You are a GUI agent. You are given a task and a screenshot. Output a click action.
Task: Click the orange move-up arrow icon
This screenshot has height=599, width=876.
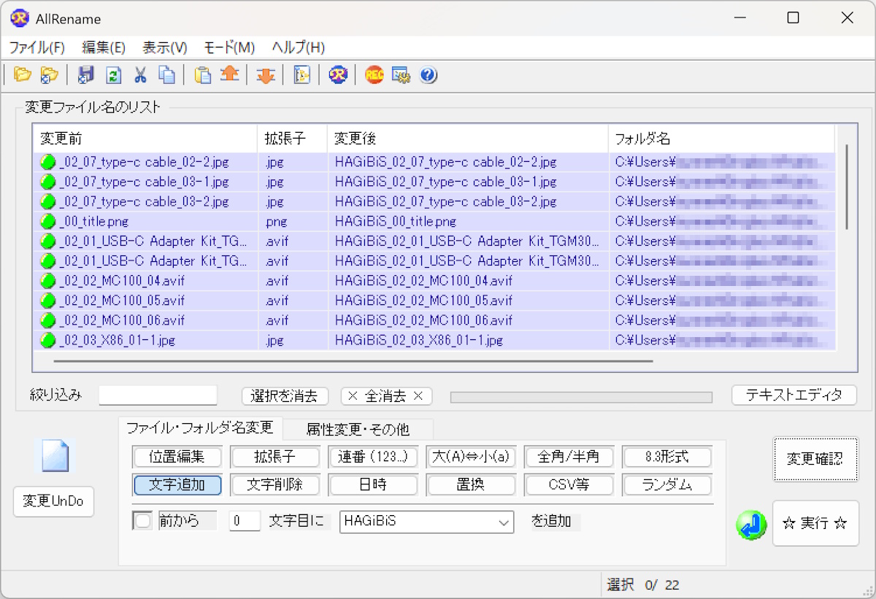[x=230, y=75]
